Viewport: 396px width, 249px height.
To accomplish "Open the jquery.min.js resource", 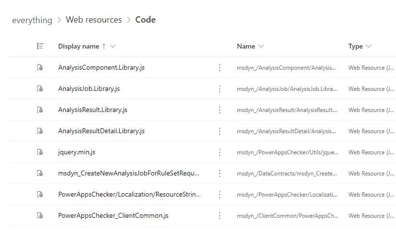I will (x=76, y=152).
